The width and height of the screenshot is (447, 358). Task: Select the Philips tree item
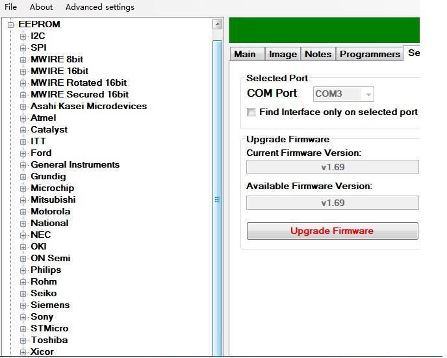(x=45, y=270)
